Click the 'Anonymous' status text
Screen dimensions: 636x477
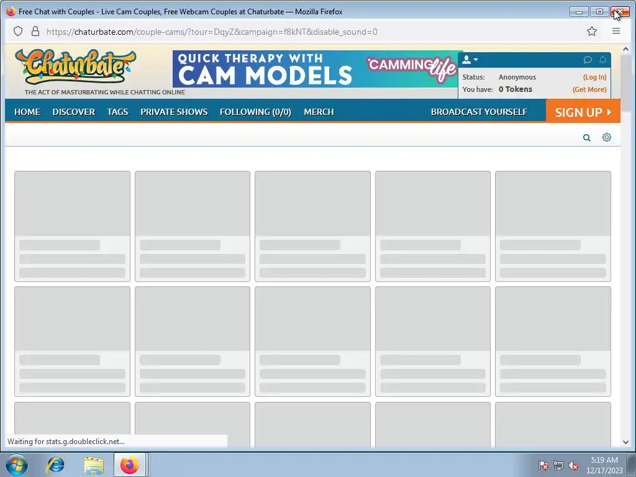517,77
